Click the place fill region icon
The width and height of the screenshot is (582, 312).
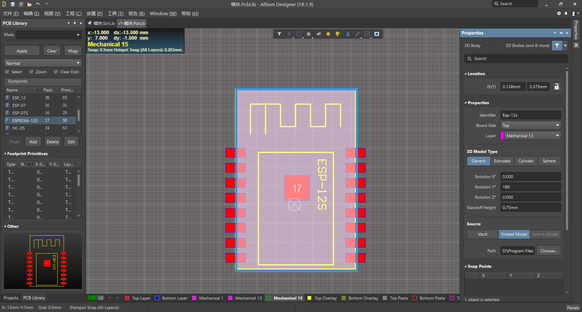[377, 34]
